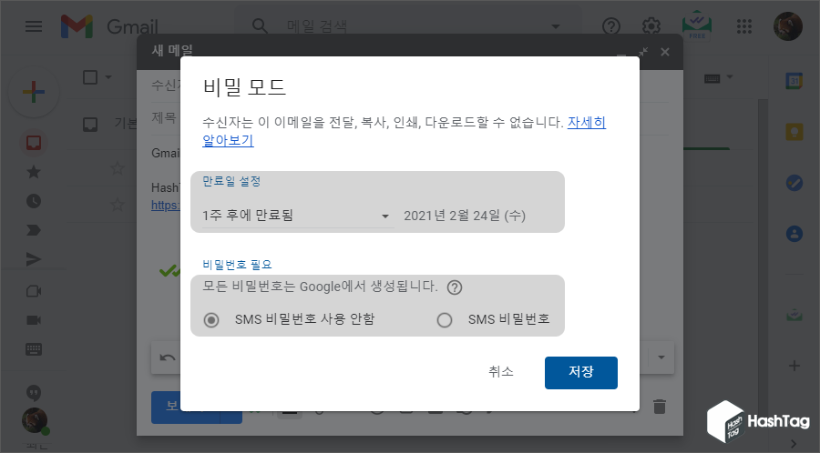Image resolution: width=820 pixels, height=453 pixels.
Task: Open Sent mail icon in sidebar
Action: tap(34, 259)
